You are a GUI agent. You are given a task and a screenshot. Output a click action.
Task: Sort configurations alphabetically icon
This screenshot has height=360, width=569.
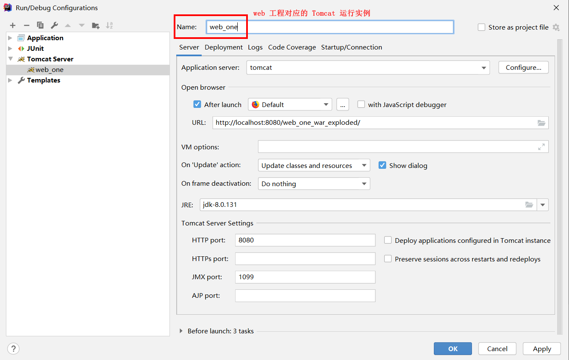(109, 25)
